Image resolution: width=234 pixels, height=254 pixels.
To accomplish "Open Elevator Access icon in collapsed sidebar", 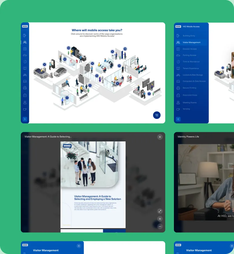I will [25, 49].
